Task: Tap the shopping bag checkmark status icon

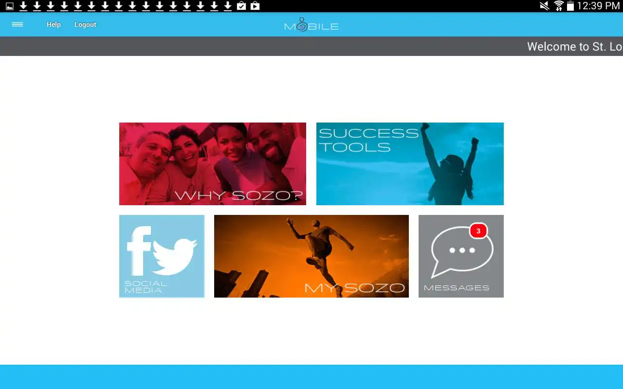Action: point(241,6)
